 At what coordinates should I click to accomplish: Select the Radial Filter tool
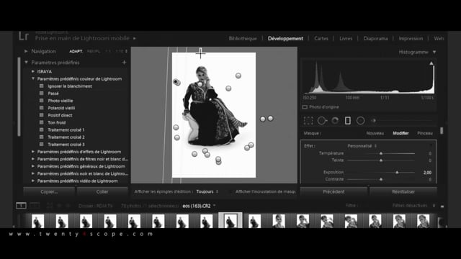[x=361, y=121]
